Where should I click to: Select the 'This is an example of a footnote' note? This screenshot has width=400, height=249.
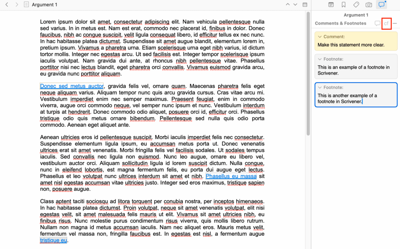click(x=356, y=66)
